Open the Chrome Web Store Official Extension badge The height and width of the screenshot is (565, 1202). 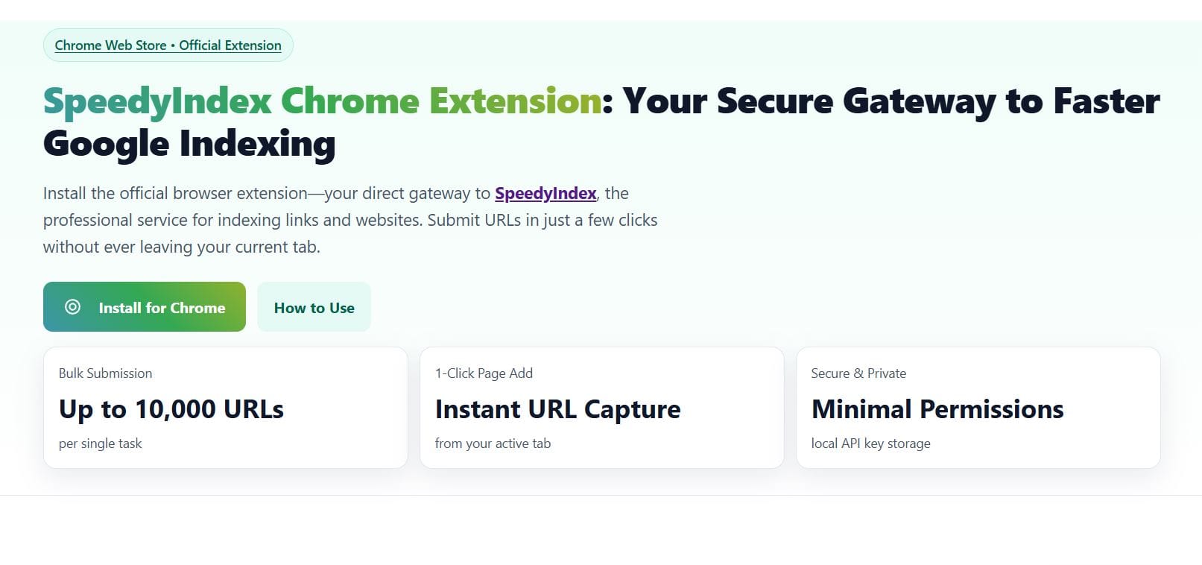point(168,45)
